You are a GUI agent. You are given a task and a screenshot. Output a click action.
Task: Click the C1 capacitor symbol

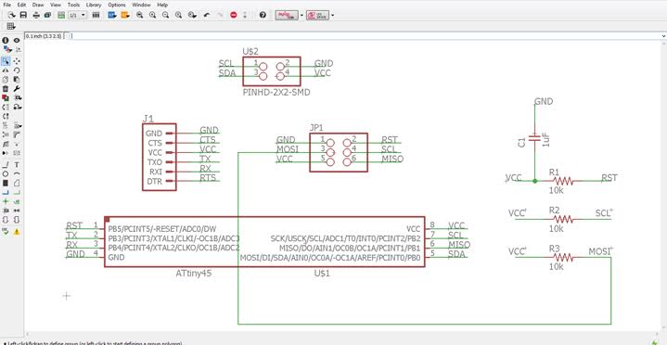coord(535,137)
